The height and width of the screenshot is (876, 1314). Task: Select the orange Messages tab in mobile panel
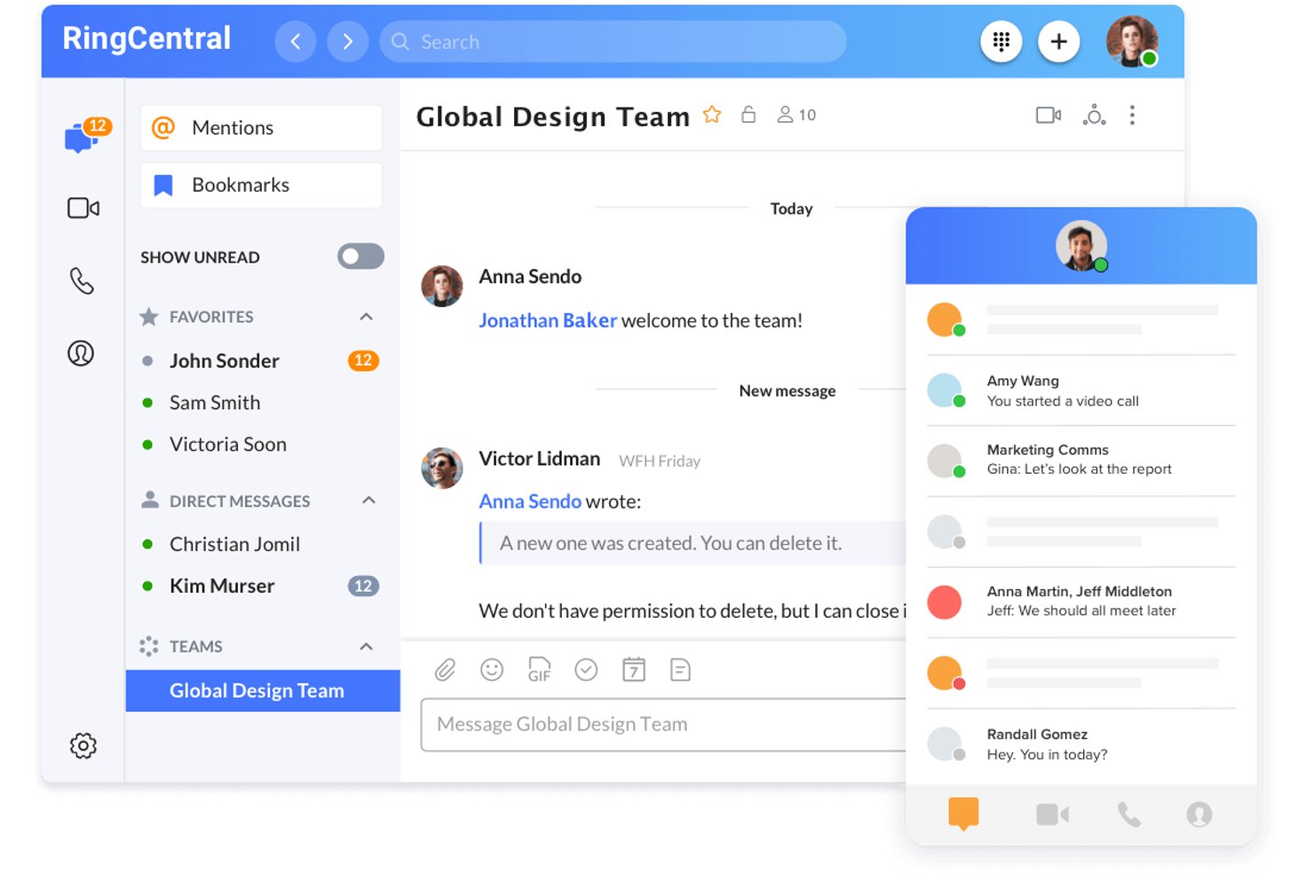click(x=963, y=814)
